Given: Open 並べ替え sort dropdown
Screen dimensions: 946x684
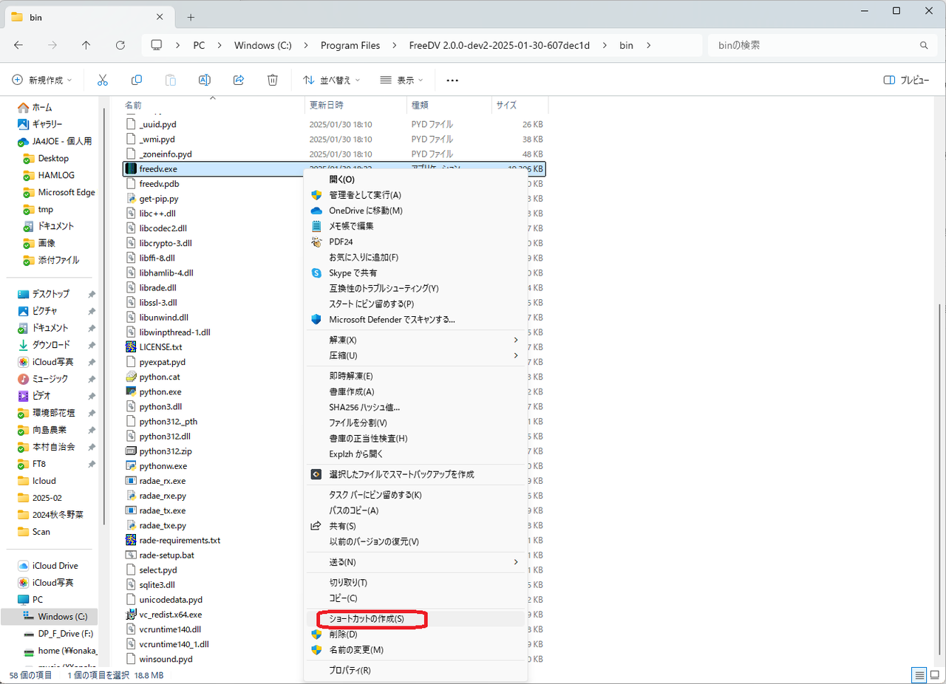Looking at the screenshot, I should [x=331, y=80].
